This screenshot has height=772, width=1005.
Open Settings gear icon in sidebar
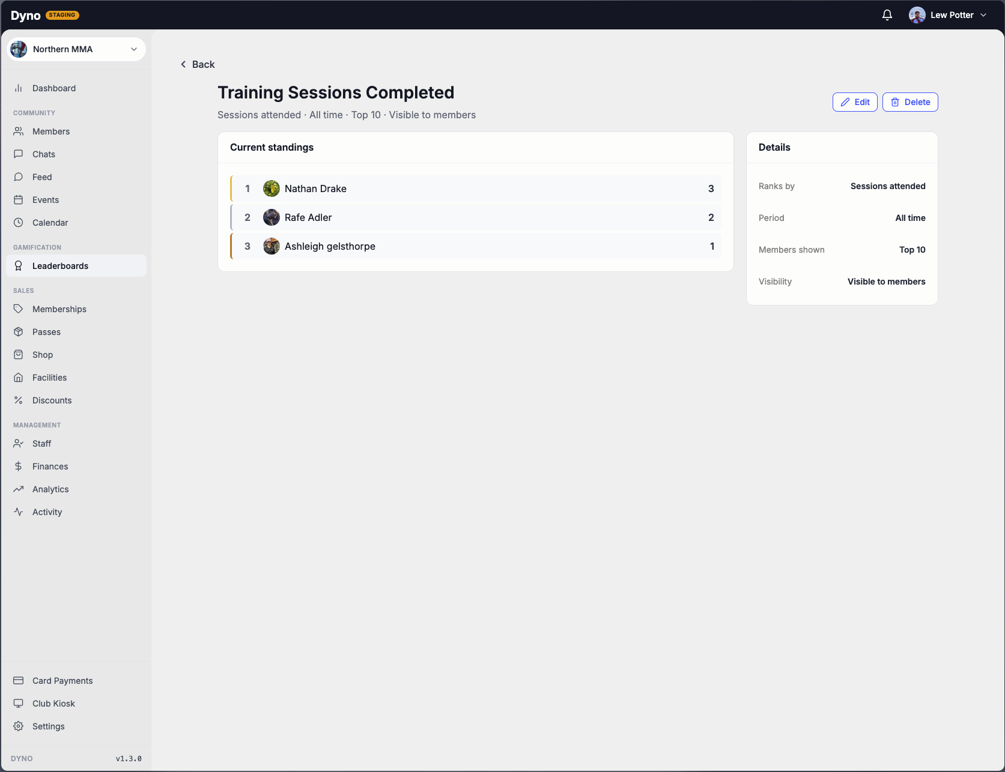(x=19, y=726)
